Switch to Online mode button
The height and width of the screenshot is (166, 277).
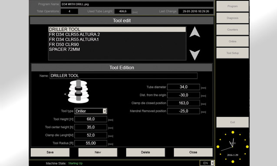tap(232, 41)
